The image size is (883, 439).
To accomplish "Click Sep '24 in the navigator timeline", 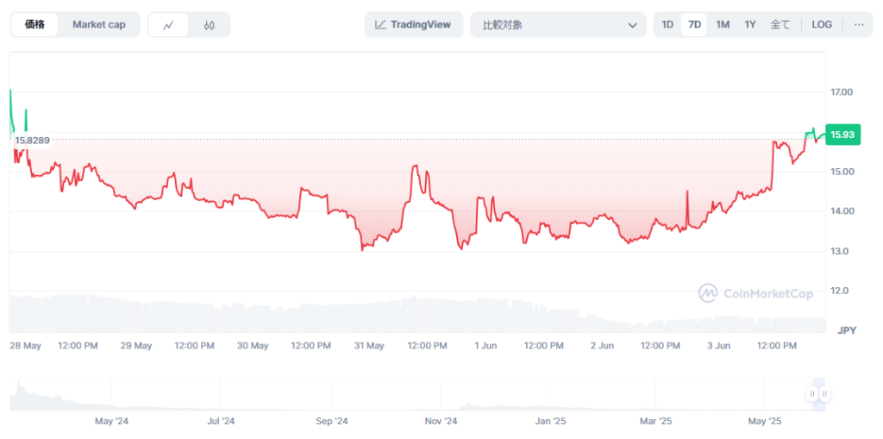I will [x=331, y=422].
